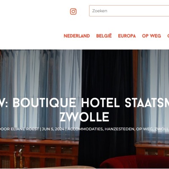Click the red velvet chair in the photo

click(x=134, y=162)
